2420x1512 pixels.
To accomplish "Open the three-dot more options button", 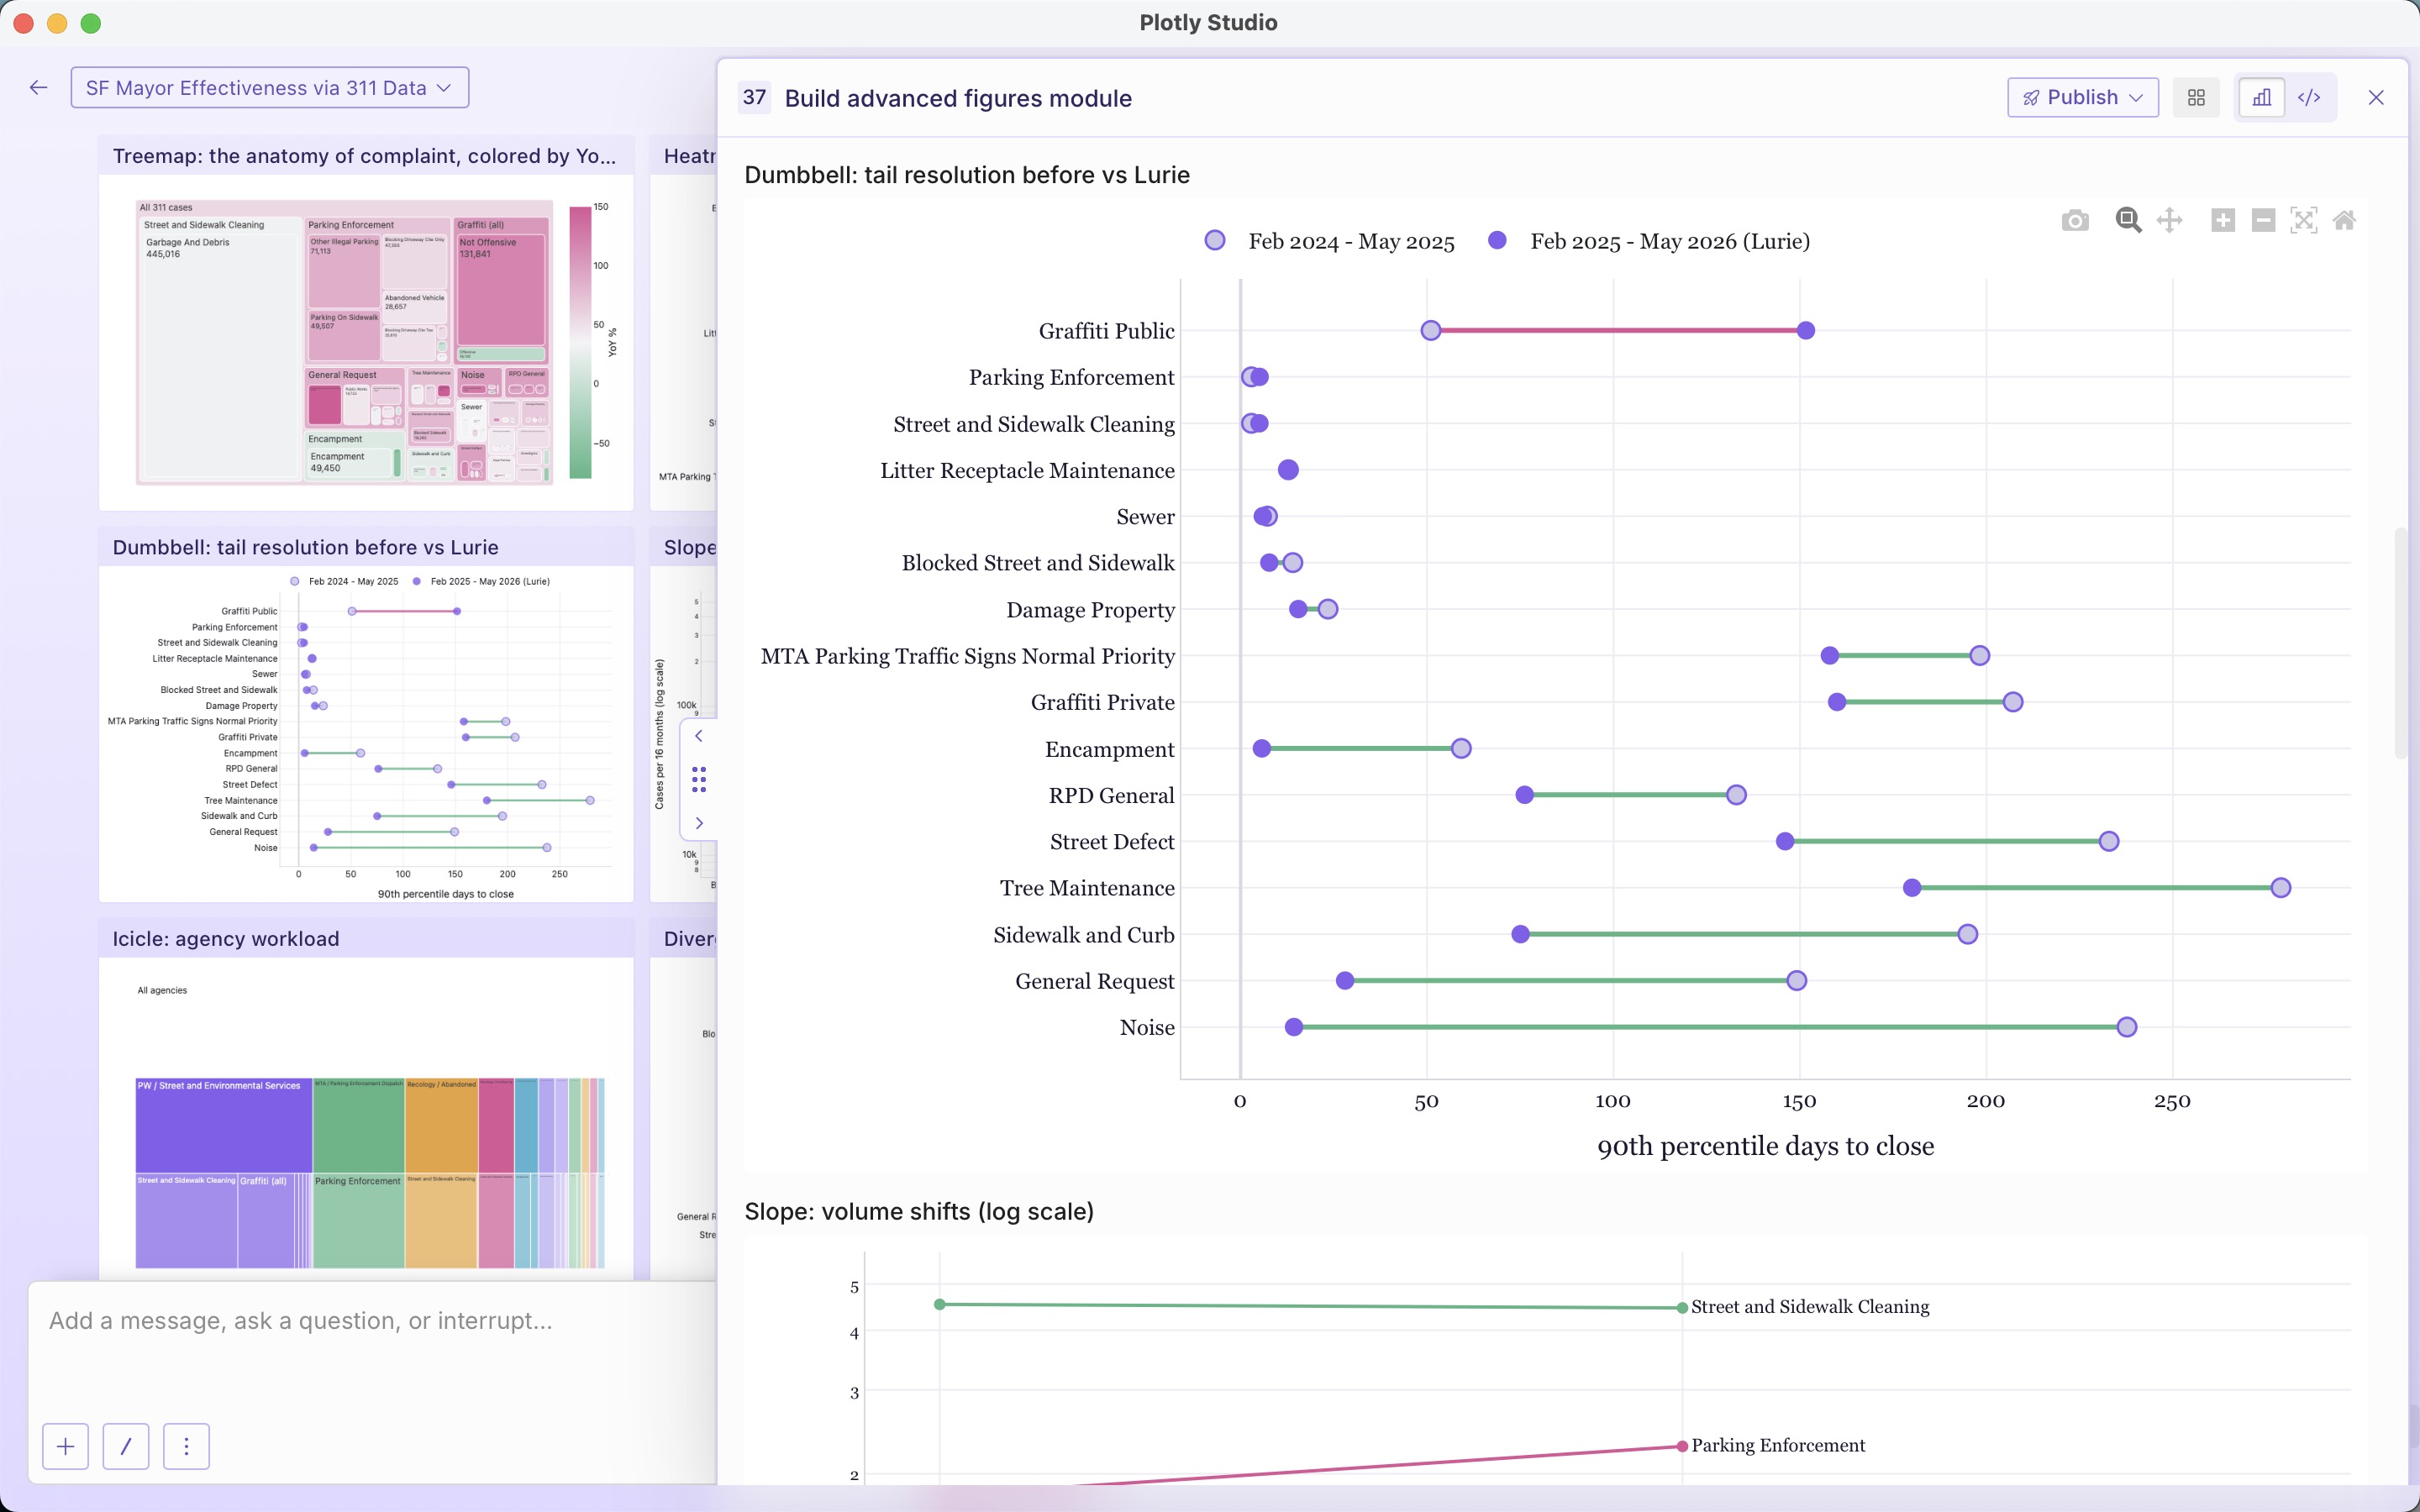I will click(x=186, y=1446).
